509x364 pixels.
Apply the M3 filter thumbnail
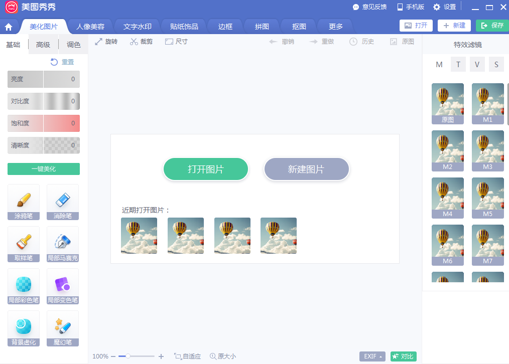point(487,151)
